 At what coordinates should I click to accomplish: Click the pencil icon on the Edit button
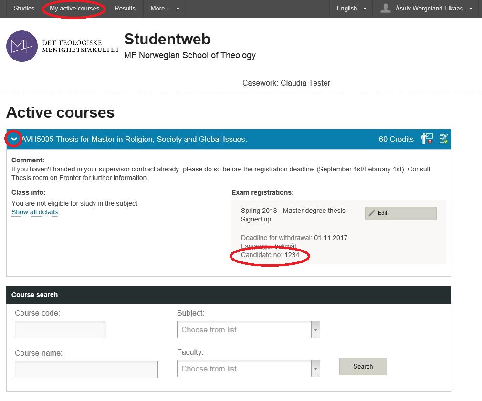(372, 213)
